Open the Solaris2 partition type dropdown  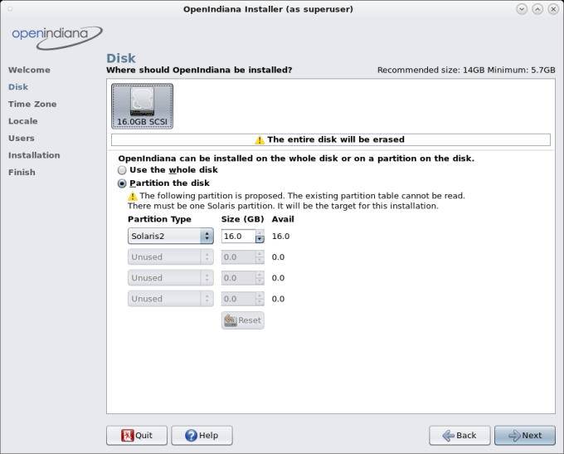coord(171,237)
